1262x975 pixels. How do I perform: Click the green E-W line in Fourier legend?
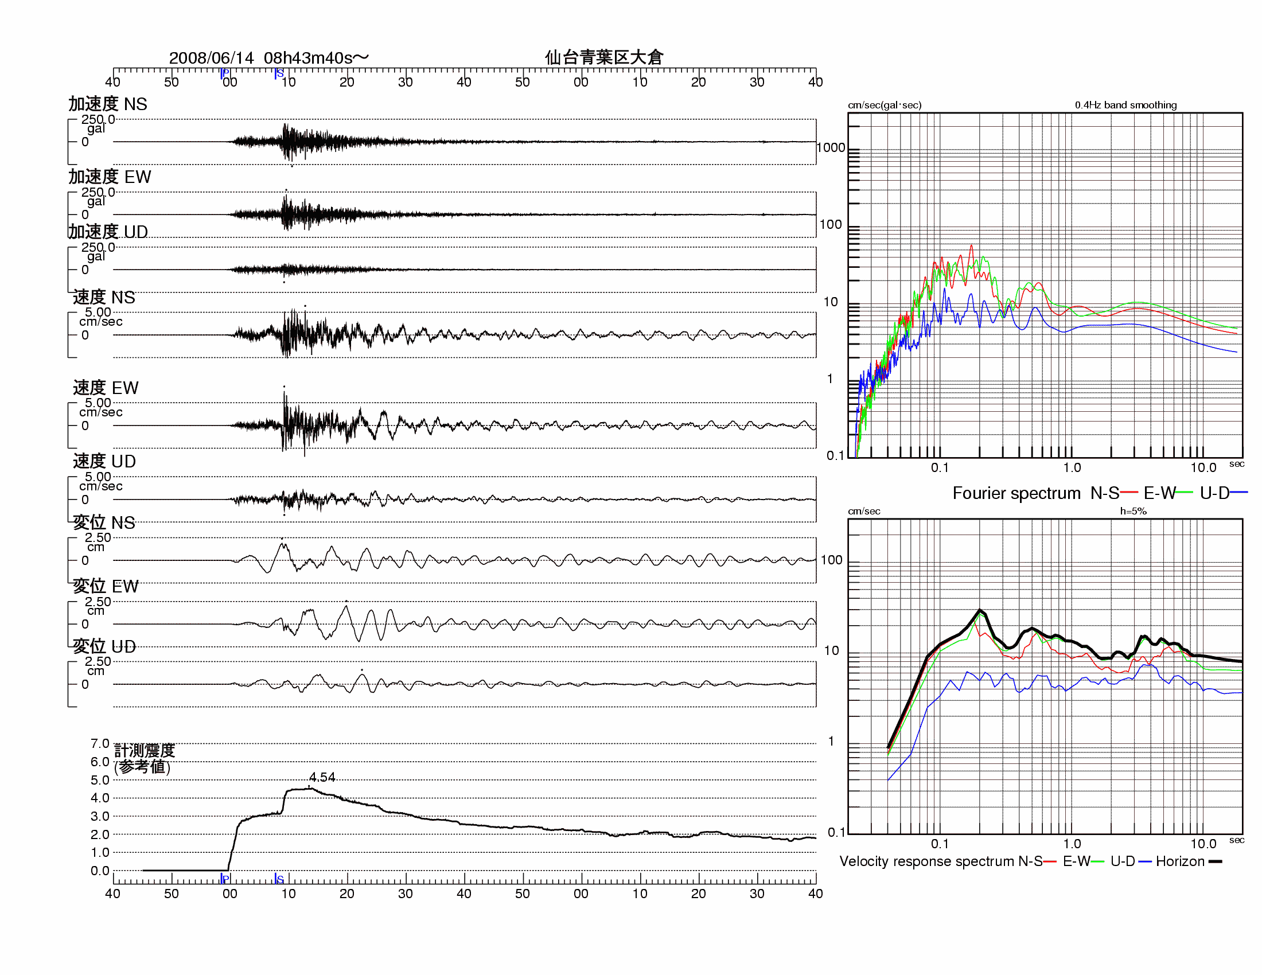(x=1184, y=493)
